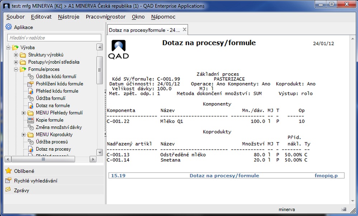The height and width of the screenshot is (216, 358).
Task: Click the Formule/proces open folder icon
Action: 23,69
